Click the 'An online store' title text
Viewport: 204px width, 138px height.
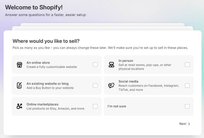click(38, 63)
